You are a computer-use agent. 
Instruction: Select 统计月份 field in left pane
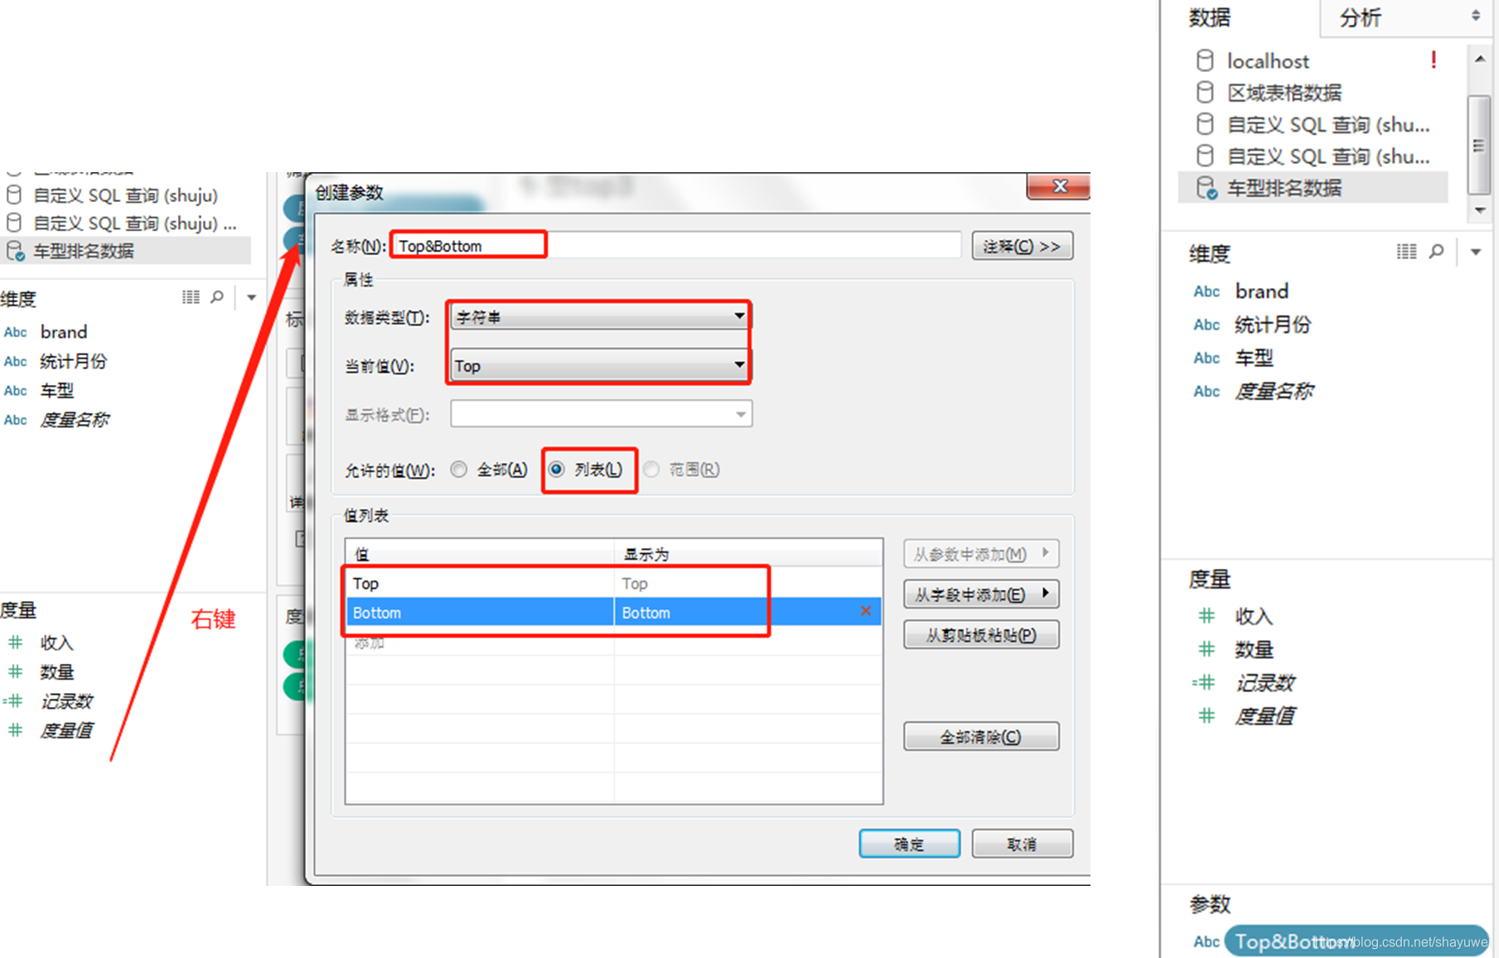point(73,361)
